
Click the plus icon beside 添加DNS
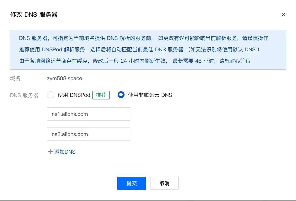tap(50, 152)
